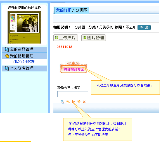
Task: Copy image address with the 址 icon
Action: 73,102
